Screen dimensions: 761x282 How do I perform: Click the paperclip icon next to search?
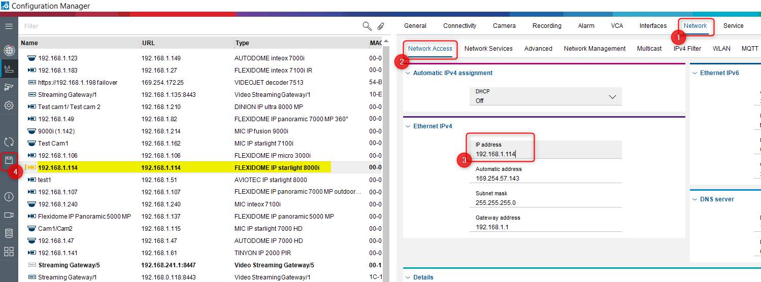(381, 26)
